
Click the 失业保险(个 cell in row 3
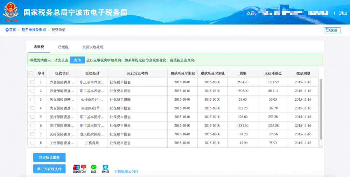point(92,100)
